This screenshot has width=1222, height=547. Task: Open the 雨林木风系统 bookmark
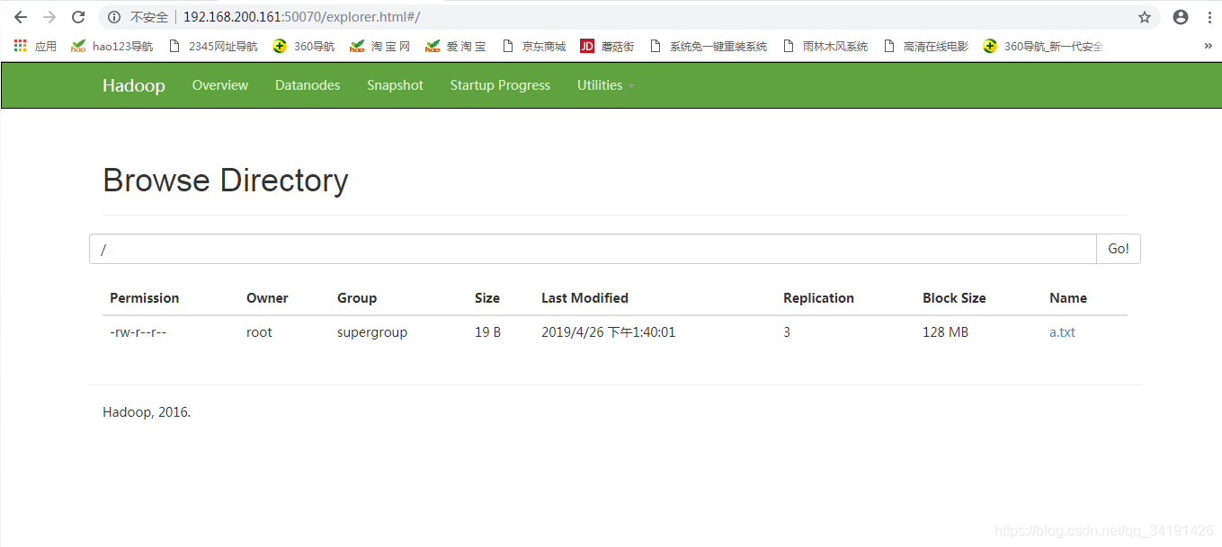pos(825,46)
